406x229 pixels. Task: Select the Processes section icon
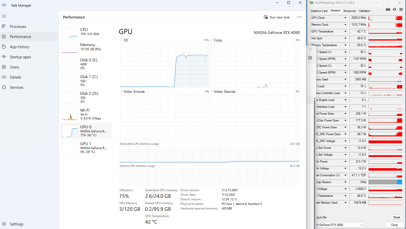(4, 26)
